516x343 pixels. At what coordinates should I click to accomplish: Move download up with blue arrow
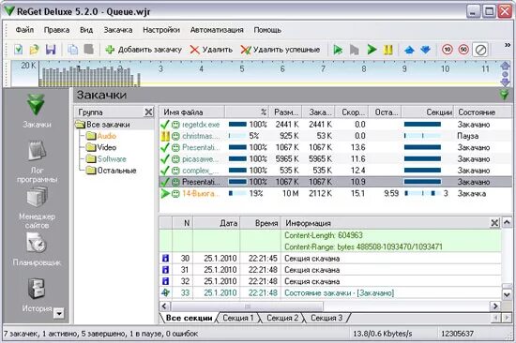409,50
